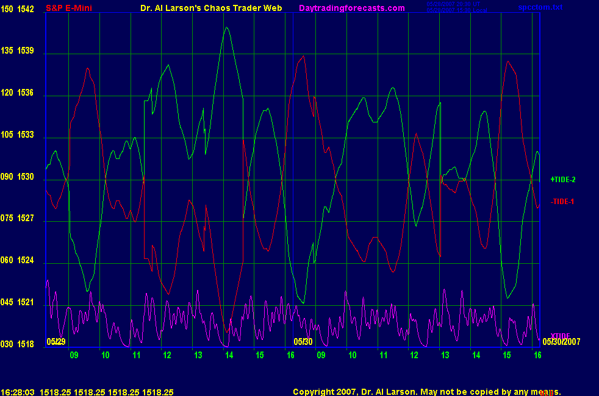Click the final 16 hour label at far right

tap(537, 355)
